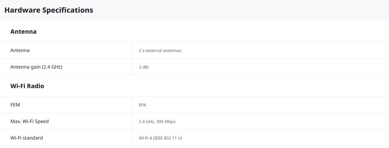This screenshot has height=148, width=389.
Task: Click the Hardware Specifications heading
Action: (x=49, y=10)
